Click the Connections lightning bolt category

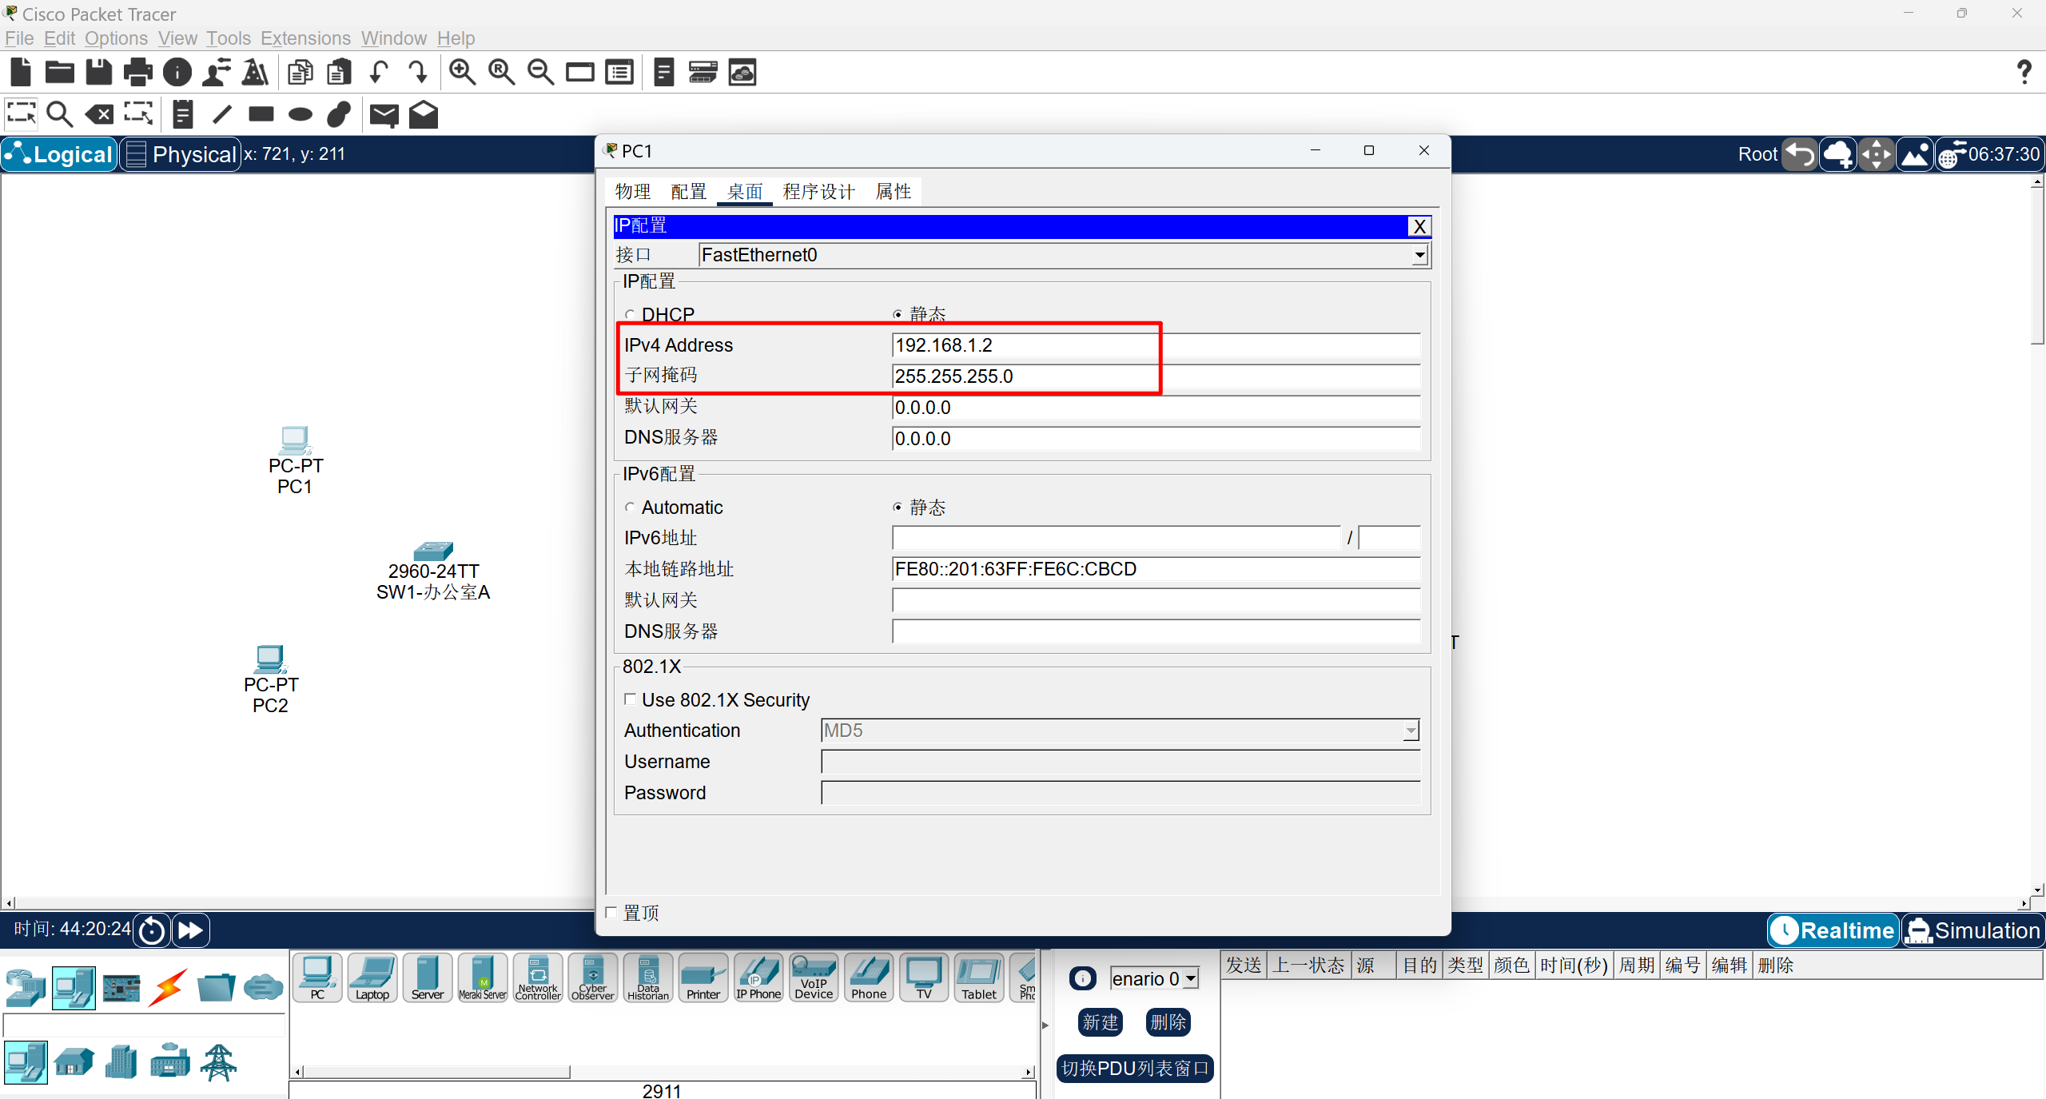pyautogui.click(x=169, y=988)
